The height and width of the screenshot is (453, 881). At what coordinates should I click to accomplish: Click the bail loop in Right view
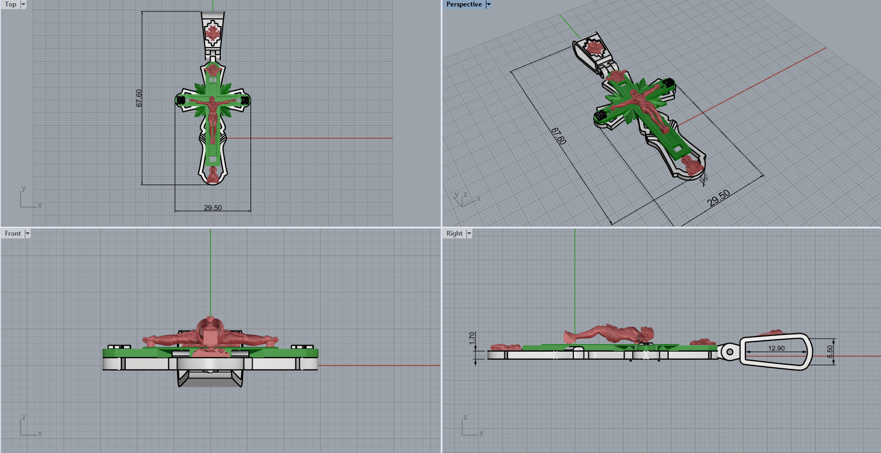click(776, 352)
